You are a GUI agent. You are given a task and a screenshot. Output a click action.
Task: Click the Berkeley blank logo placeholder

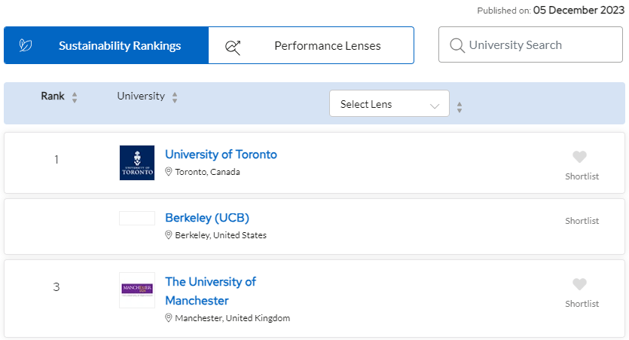(x=137, y=218)
